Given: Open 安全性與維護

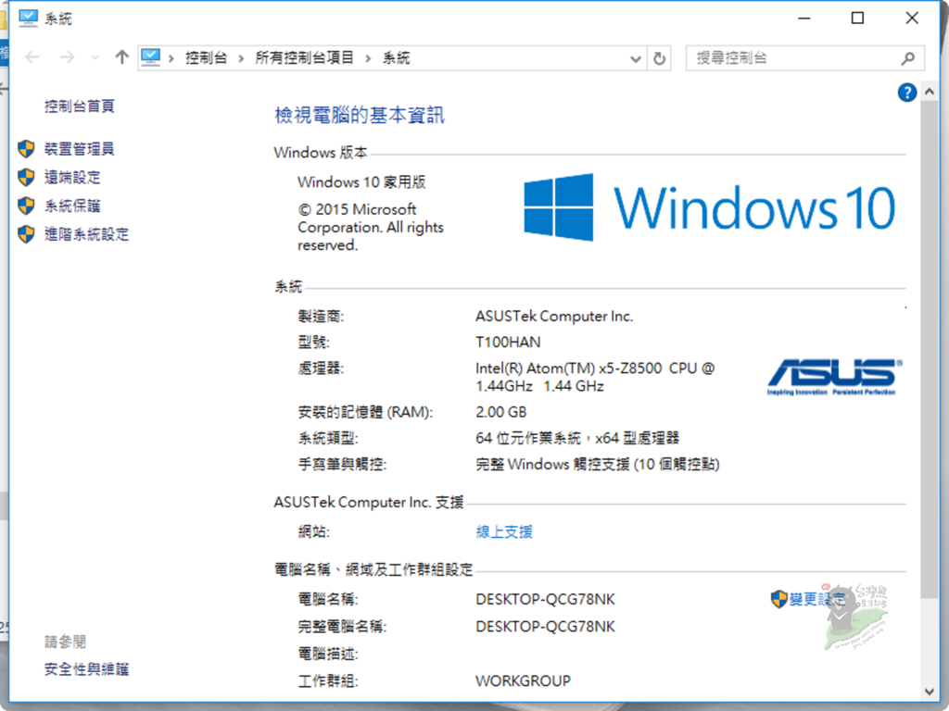Looking at the screenshot, I should tap(86, 669).
